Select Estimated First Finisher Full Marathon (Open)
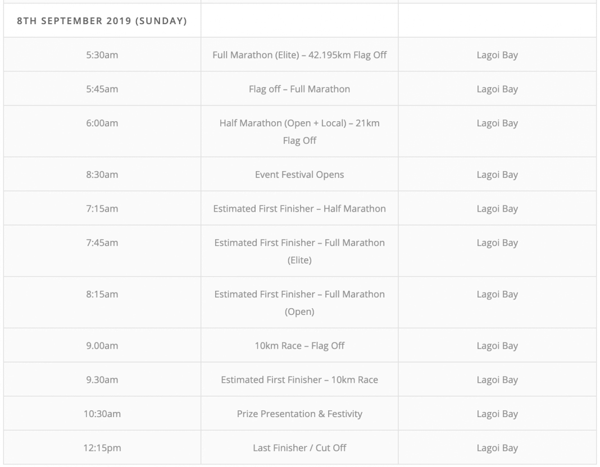600x467 pixels. click(299, 303)
